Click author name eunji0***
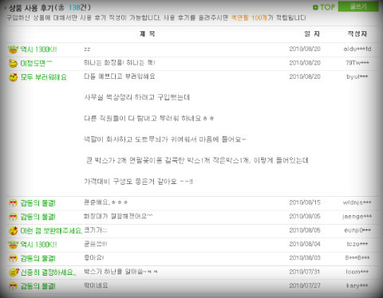The image size is (383, 298). click(357, 230)
